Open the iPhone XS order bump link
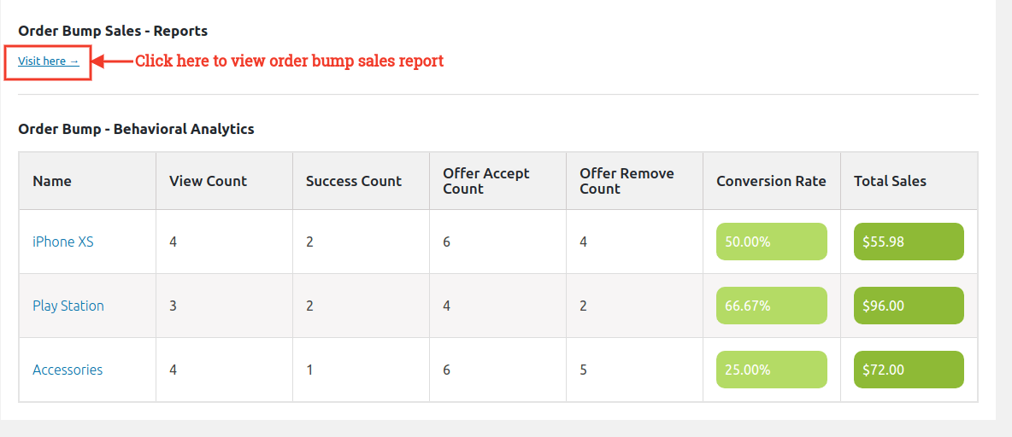 click(63, 242)
